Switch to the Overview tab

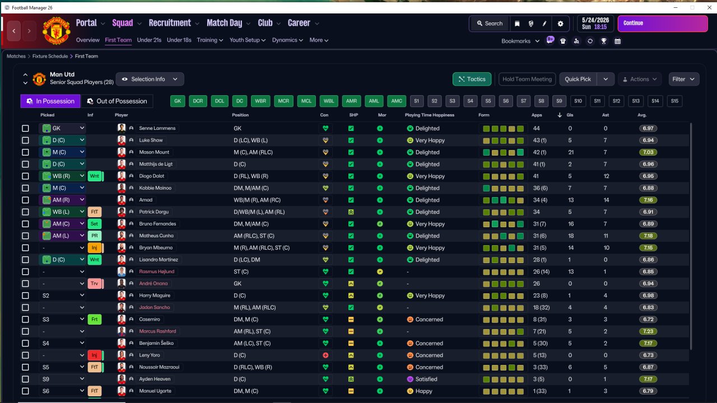click(x=88, y=40)
